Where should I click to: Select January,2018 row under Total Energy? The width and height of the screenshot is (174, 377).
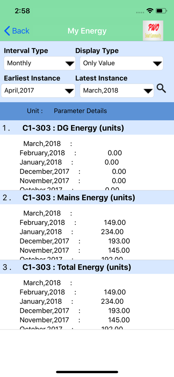coord(72,301)
